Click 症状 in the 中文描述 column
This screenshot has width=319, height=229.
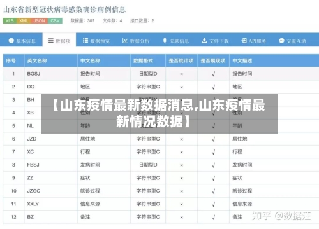[x=237, y=178]
